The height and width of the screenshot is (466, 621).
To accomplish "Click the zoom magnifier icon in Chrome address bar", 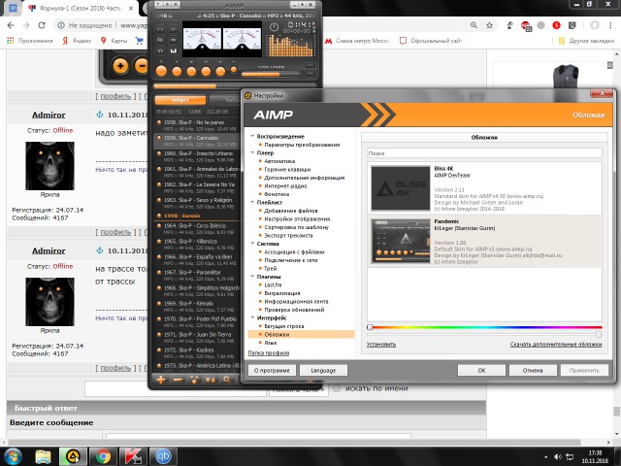I will (x=474, y=25).
